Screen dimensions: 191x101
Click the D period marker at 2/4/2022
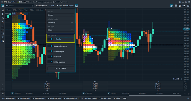(x=12, y=93)
